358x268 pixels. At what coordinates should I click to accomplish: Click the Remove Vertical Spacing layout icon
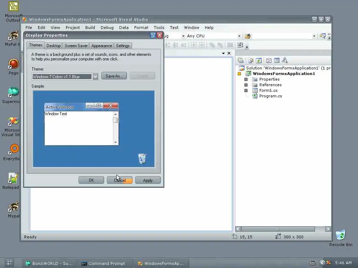point(183,45)
